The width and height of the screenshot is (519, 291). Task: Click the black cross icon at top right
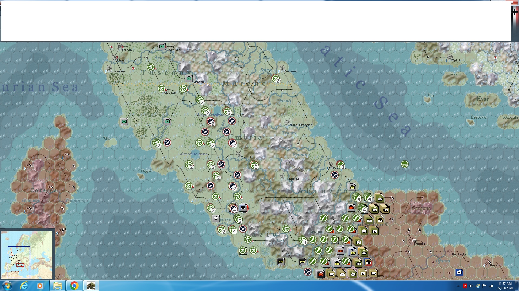point(514,12)
